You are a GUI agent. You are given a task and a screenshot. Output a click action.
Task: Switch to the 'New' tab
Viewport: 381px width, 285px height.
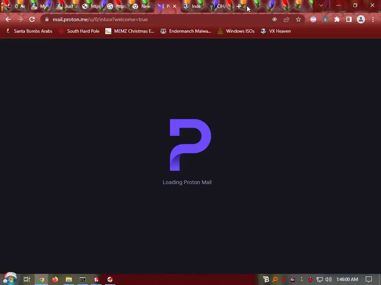tap(142, 7)
